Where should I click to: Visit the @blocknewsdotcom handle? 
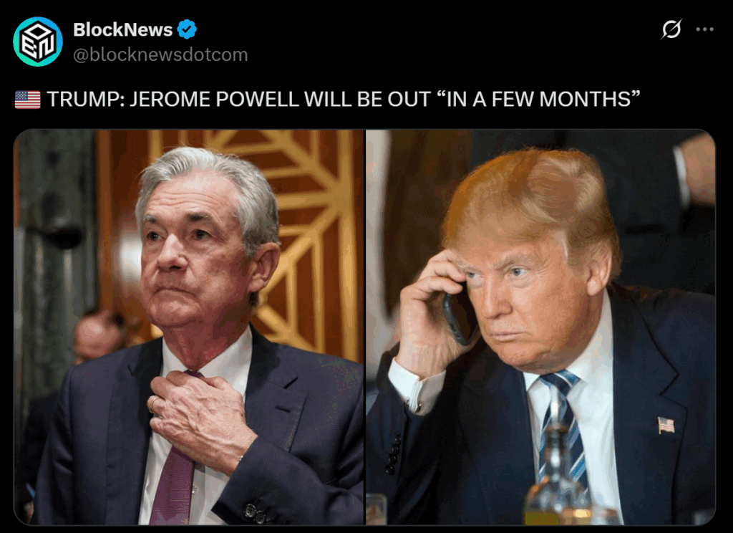pyautogui.click(x=160, y=54)
